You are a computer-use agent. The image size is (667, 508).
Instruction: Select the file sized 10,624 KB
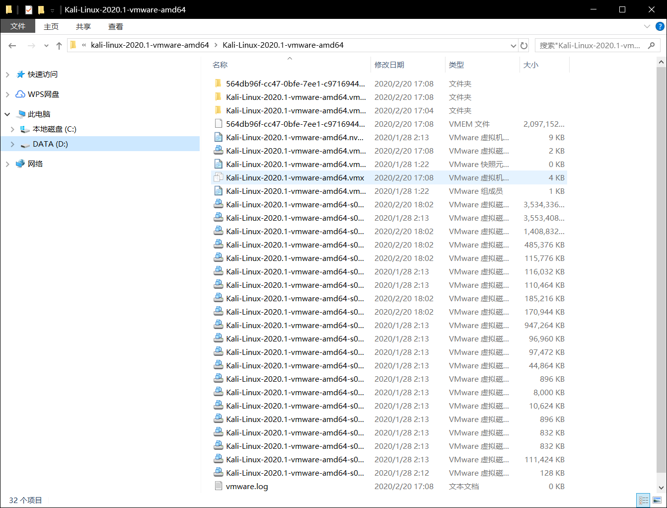[x=389, y=406]
